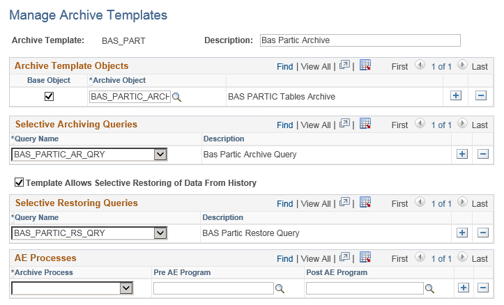This screenshot has width=504, height=305.
Task: Click View All in Selective Archiving Queries
Action: (x=316, y=125)
